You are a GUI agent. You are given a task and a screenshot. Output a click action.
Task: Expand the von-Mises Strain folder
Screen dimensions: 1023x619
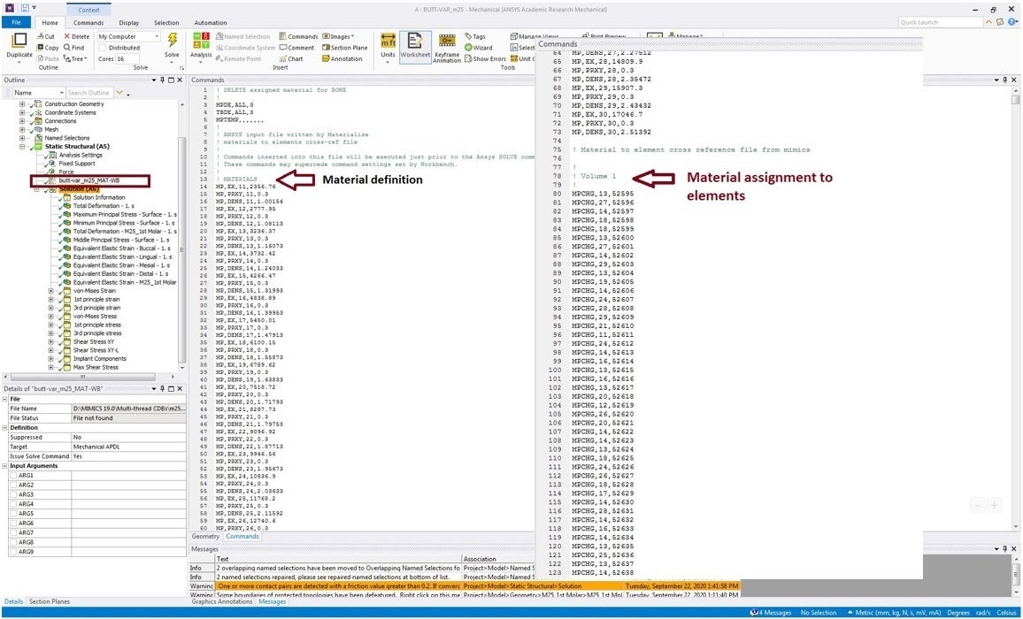pos(51,291)
